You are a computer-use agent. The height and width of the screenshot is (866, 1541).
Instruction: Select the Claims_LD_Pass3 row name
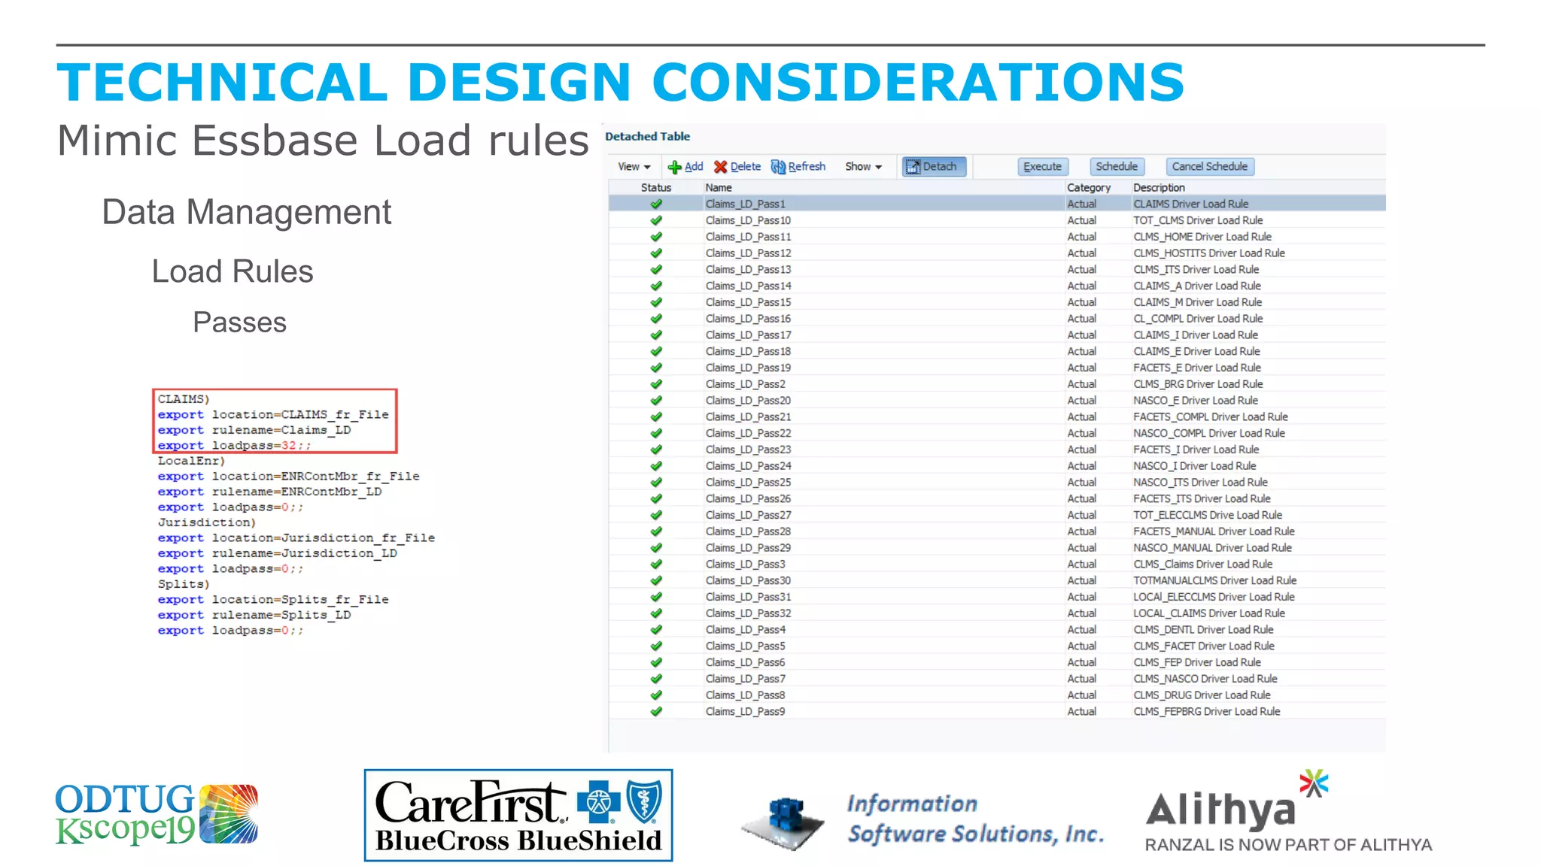tap(745, 565)
